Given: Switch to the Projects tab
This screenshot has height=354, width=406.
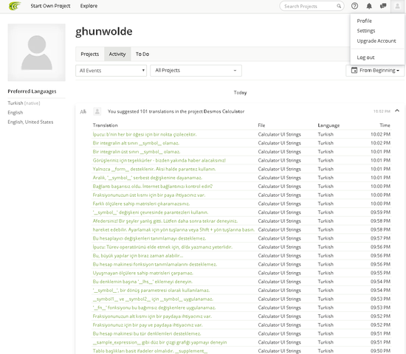Looking at the screenshot, I should [90, 54].
